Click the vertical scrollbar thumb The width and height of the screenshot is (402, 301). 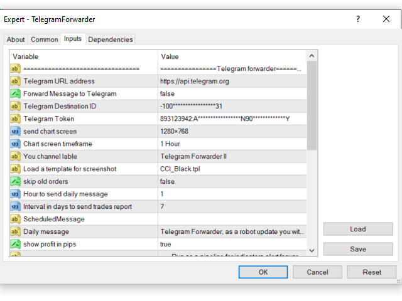pos(312,106)
